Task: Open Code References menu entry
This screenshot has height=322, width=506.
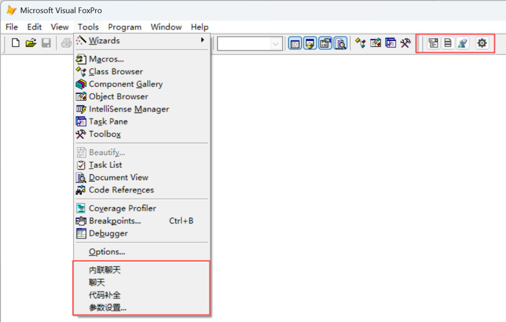Action: click(142, 190)
